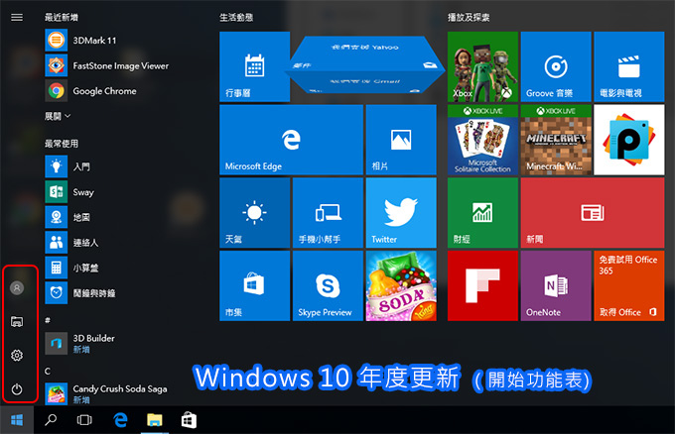The height and width of the screenshot is (434, 675).
Task: Open the Mail live tile
Action: (364, 64)
